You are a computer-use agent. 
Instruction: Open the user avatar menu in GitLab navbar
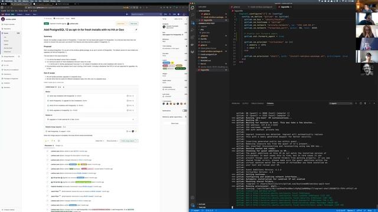tap(184, 14)
